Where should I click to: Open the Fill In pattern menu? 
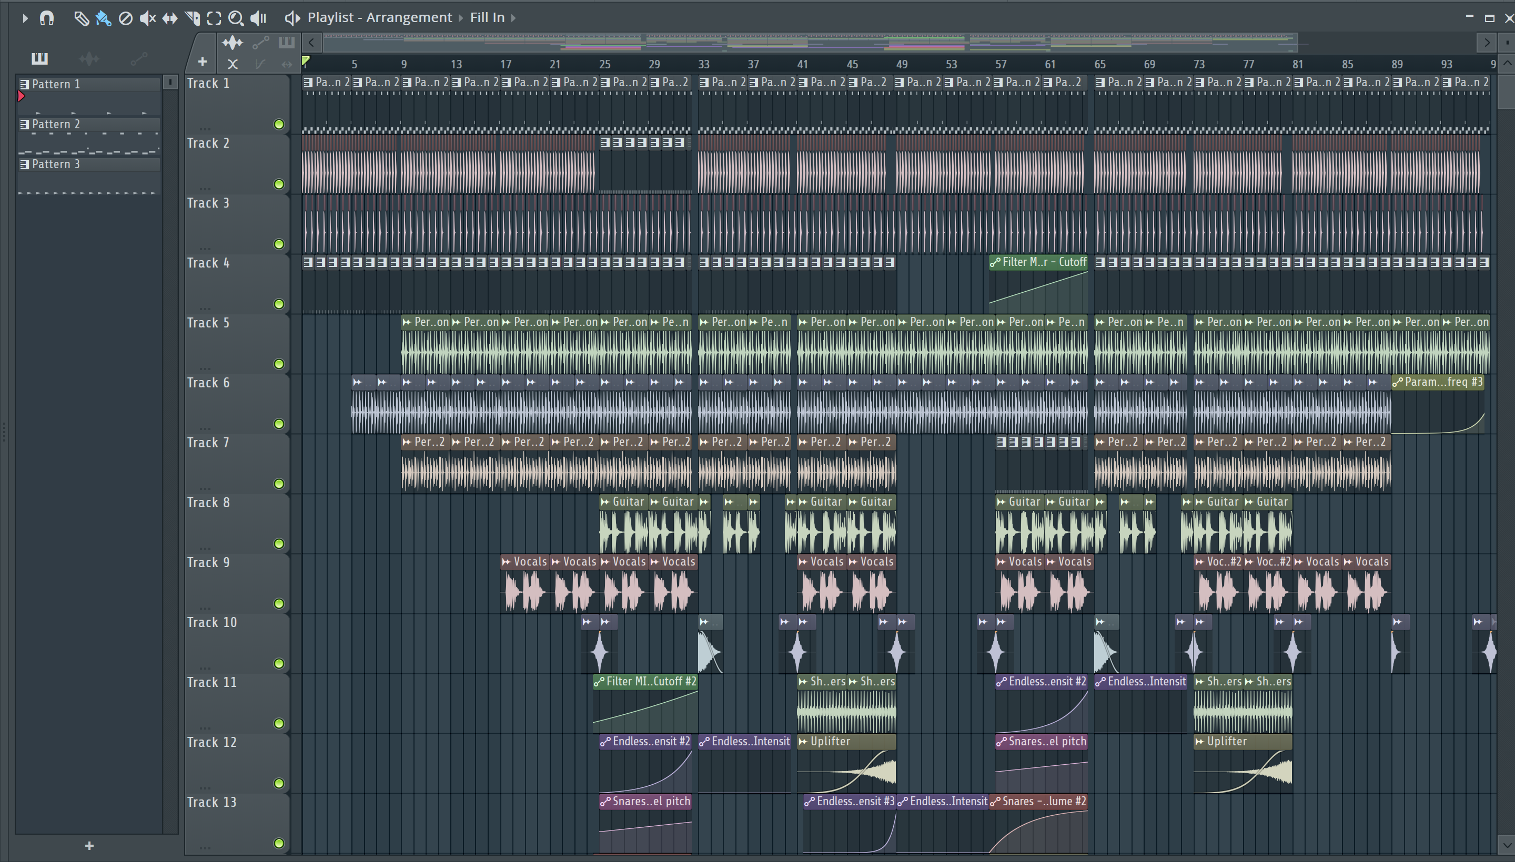click(x=487, y=18)
